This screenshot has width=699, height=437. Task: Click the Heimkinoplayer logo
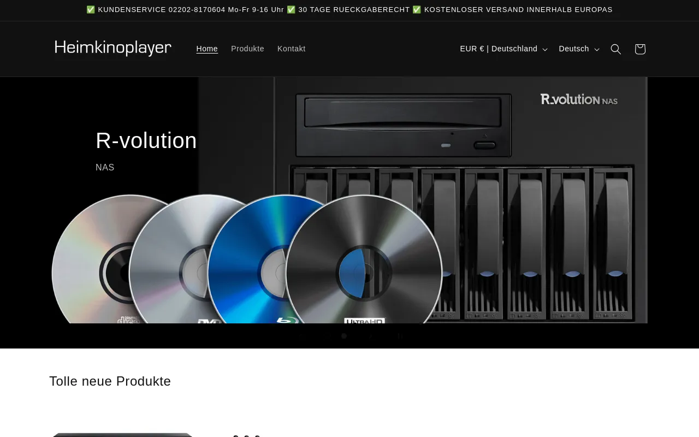coord(113,48)
